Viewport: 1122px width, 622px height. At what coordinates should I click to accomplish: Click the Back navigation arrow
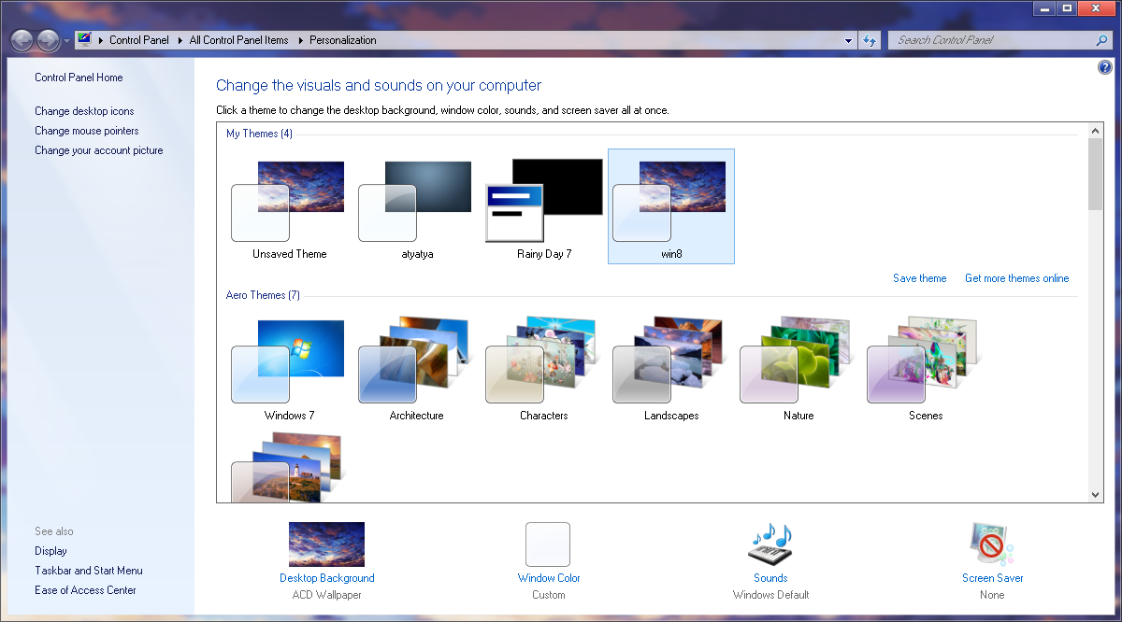tap(22, 40)
